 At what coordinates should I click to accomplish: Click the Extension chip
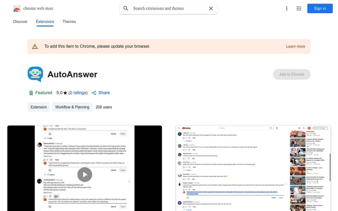pos(39,107)
